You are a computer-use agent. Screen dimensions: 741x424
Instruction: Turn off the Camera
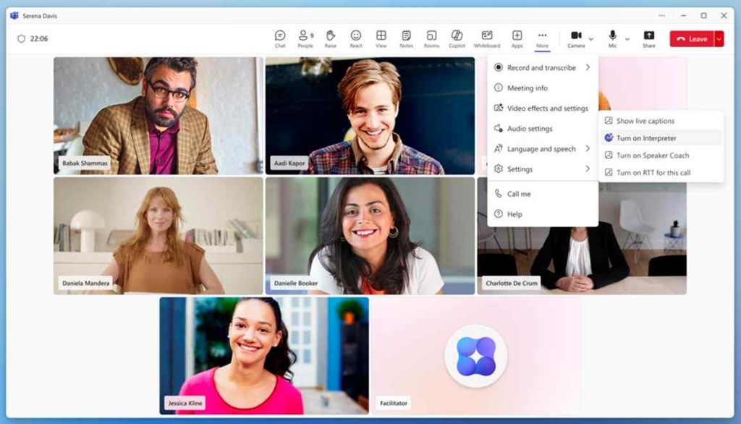[x=576, y=38]
